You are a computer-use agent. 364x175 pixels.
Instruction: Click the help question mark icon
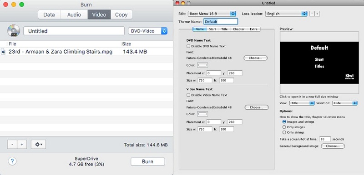pyautogui.click(x=12, y=161)
